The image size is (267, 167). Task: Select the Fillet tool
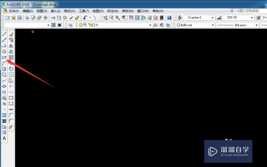click(x=11, y=121)
